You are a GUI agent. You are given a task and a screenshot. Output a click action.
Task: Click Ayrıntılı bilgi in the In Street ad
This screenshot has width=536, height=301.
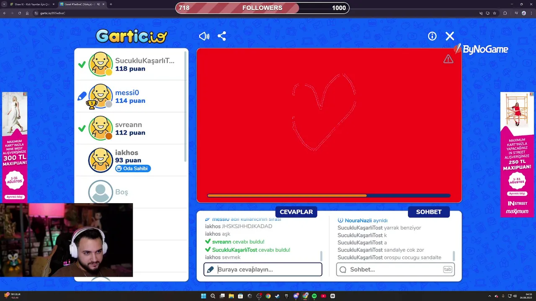517,194
